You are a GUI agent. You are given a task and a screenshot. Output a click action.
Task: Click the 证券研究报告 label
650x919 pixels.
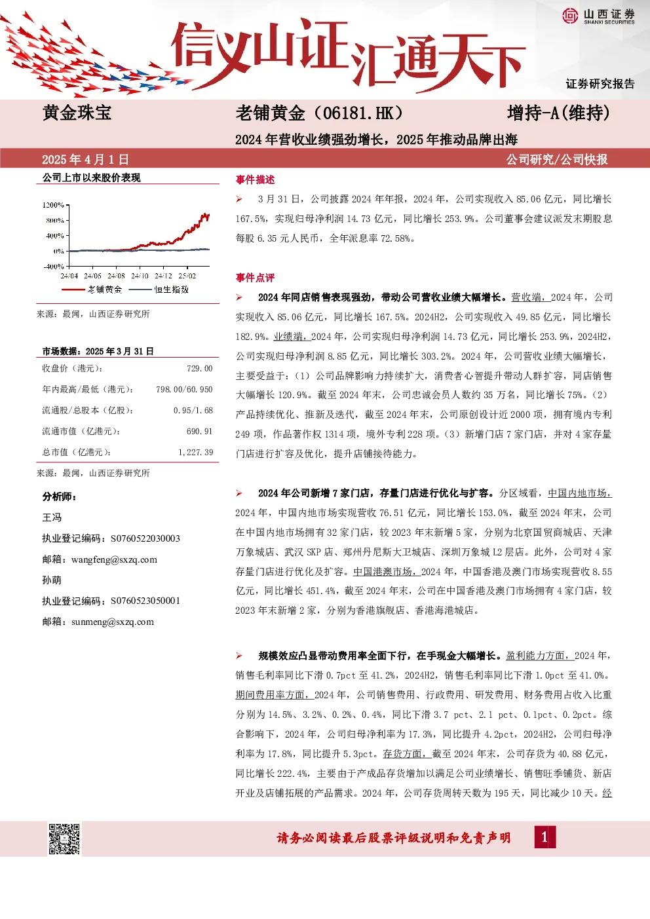[x=601, y=84]
